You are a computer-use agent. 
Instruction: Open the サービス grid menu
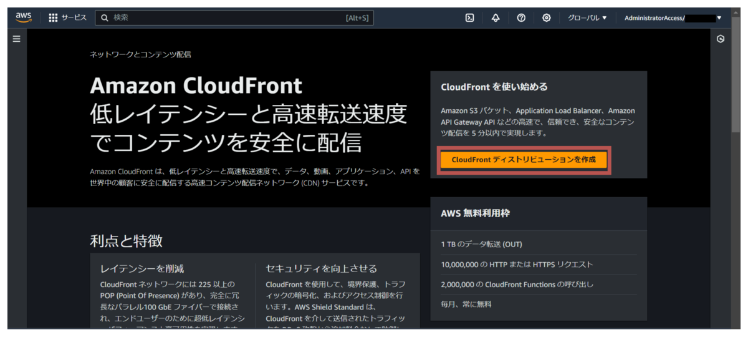tap(67, 17)
